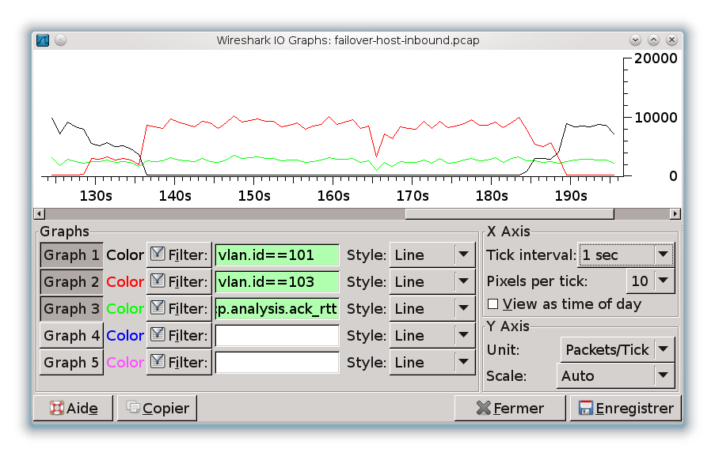The width and height of the screenshot is (715, 456).
Task: Click the Copier button
Action: 158,409
